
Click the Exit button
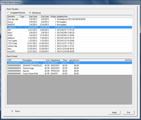coord(128,112)
